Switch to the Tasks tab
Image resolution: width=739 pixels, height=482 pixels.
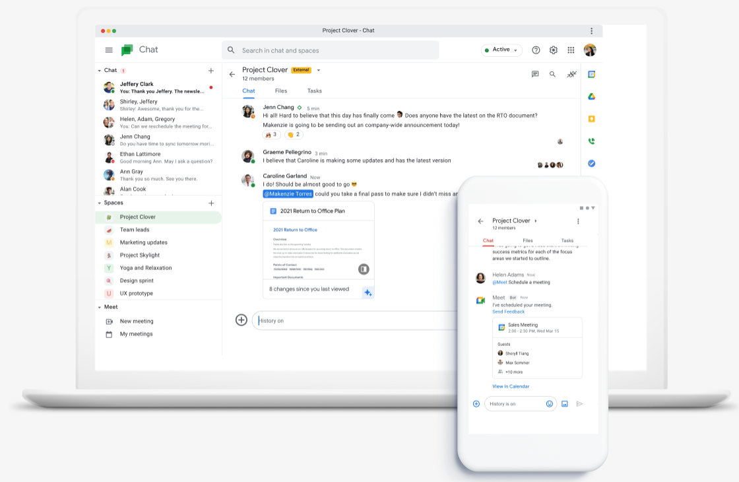coord(315,91)
